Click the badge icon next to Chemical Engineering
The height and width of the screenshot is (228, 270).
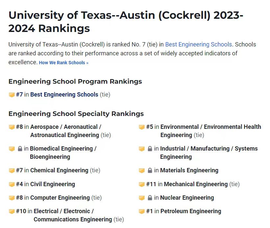point(12,171)
